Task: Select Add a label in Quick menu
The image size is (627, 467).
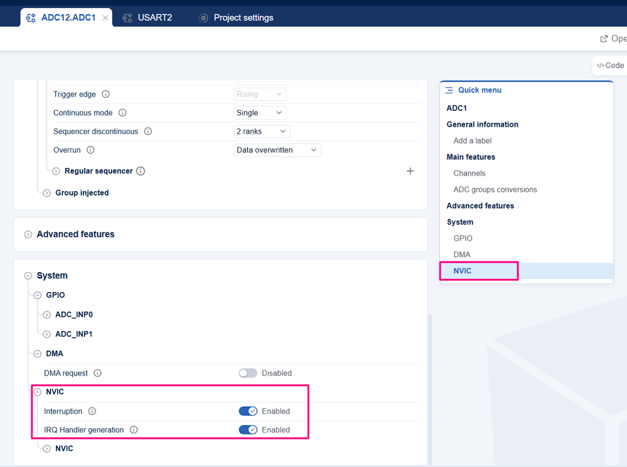Action: 472,140
